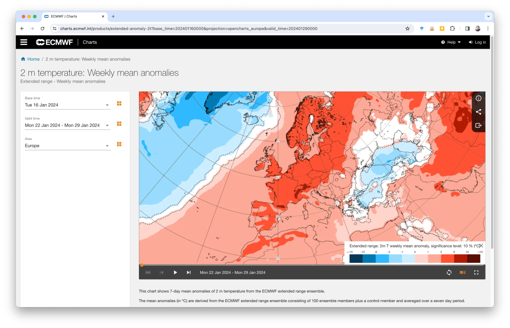Open the Valid time grid picker
510x328 pixels.
pos(119,124)
